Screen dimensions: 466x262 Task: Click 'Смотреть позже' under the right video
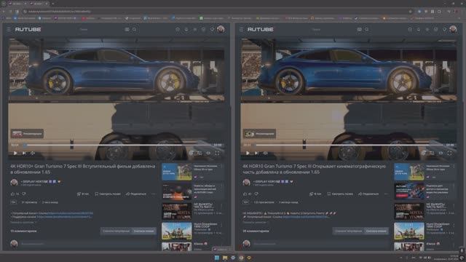(340, 194)
